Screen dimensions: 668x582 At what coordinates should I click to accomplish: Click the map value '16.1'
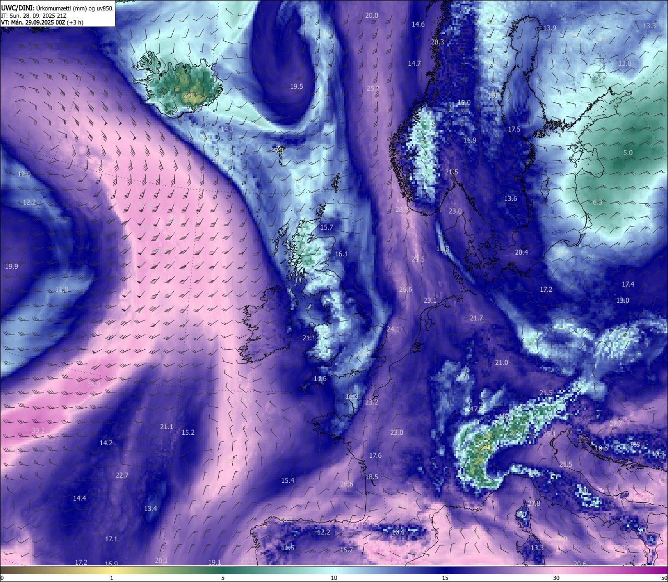[x=341, y=254]
